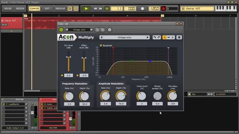
Task: Select previous preset in Copy cat header
Action: (x=66, y=30)
